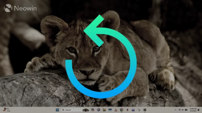Image resolution: width=202 pixels, height=113 pixels.
Task: Open the clock and calendar flyout
Action: pyautogui.click(x=193, y=110)
